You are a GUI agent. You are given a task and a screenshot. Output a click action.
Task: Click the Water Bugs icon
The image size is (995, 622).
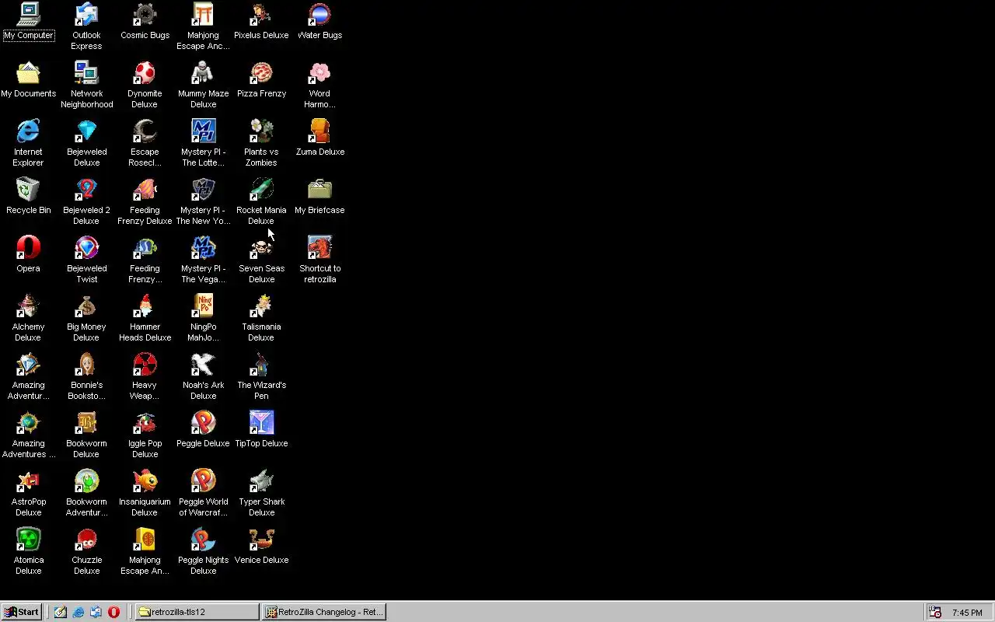[319, 15]
